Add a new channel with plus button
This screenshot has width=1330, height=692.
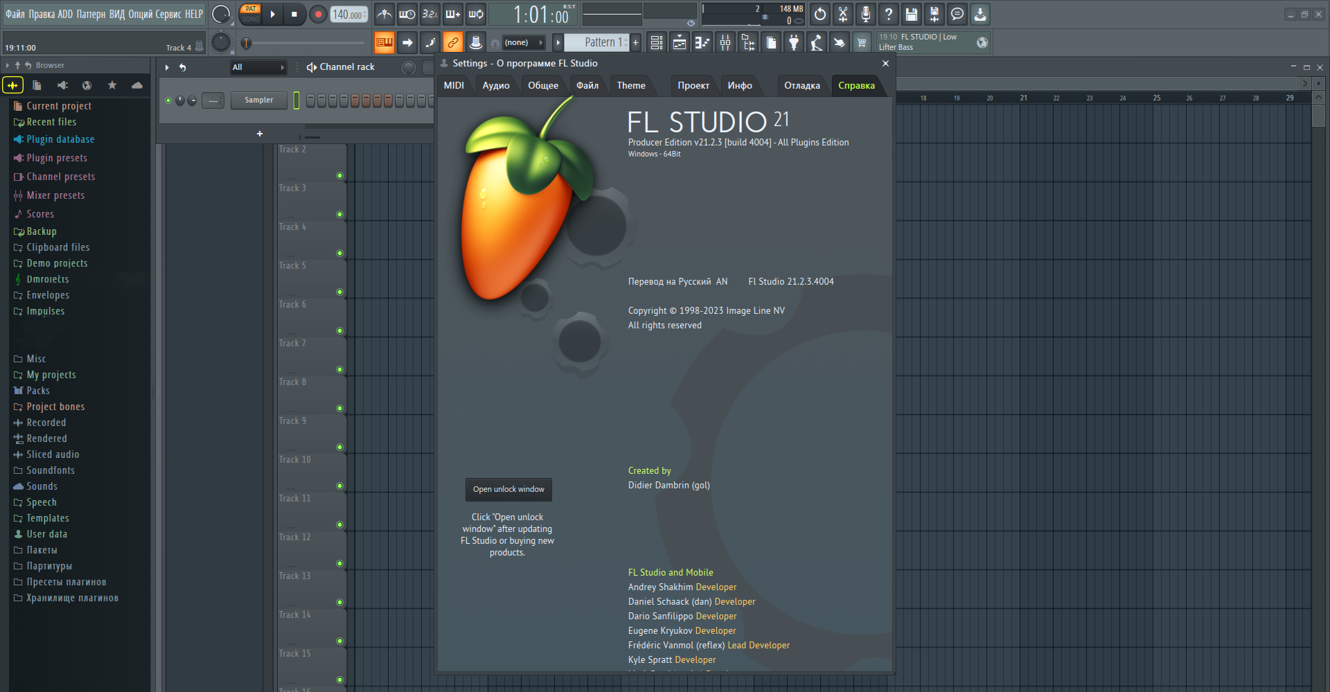(260, 134)
